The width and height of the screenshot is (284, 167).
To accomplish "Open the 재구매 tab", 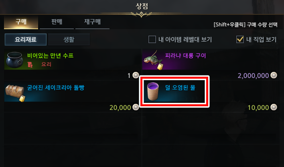I will (x=92, y=22).
